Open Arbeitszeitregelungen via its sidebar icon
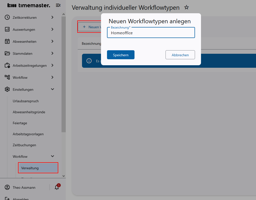 pyautogui.click(x=7, y=65)
